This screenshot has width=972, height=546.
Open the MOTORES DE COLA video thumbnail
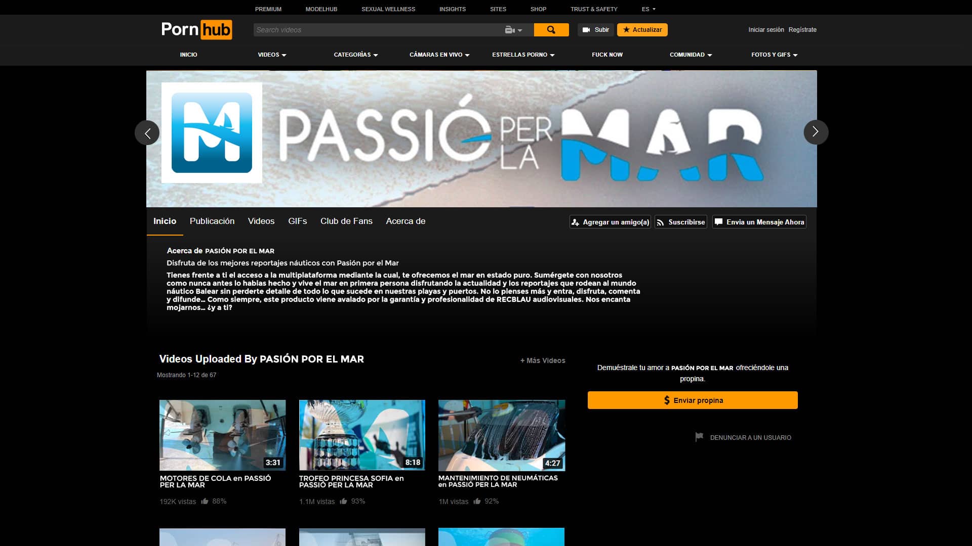click(x=223, y=435)
